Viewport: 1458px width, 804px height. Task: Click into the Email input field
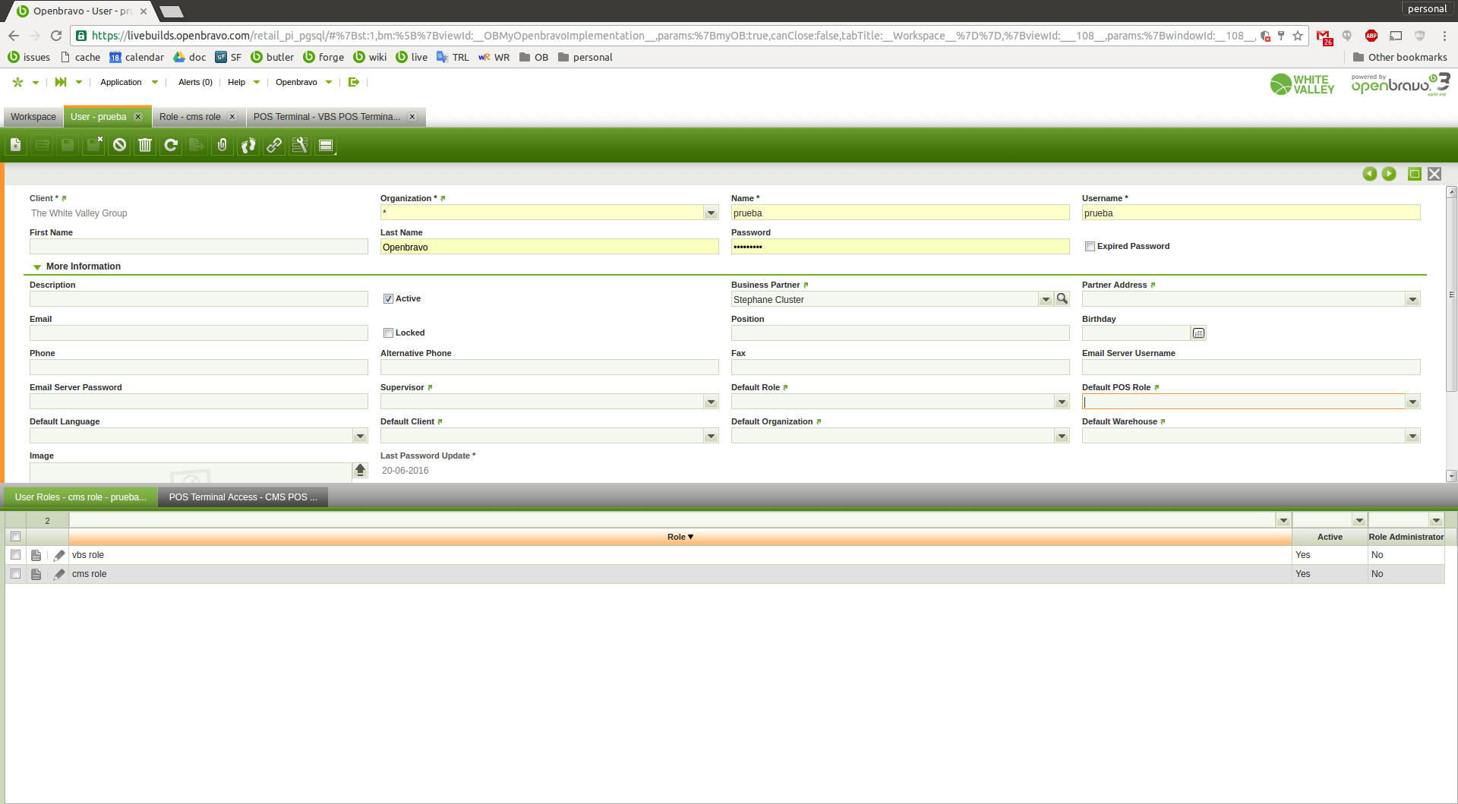[x=198, y=333]
